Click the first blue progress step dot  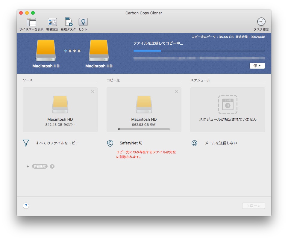point(66,51)
